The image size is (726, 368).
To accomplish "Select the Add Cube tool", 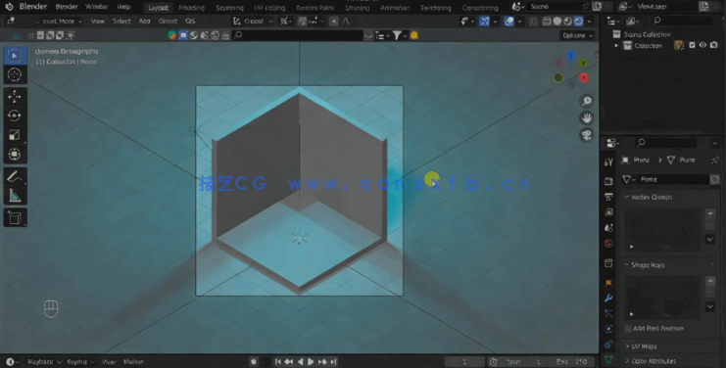I will (15, 217).
